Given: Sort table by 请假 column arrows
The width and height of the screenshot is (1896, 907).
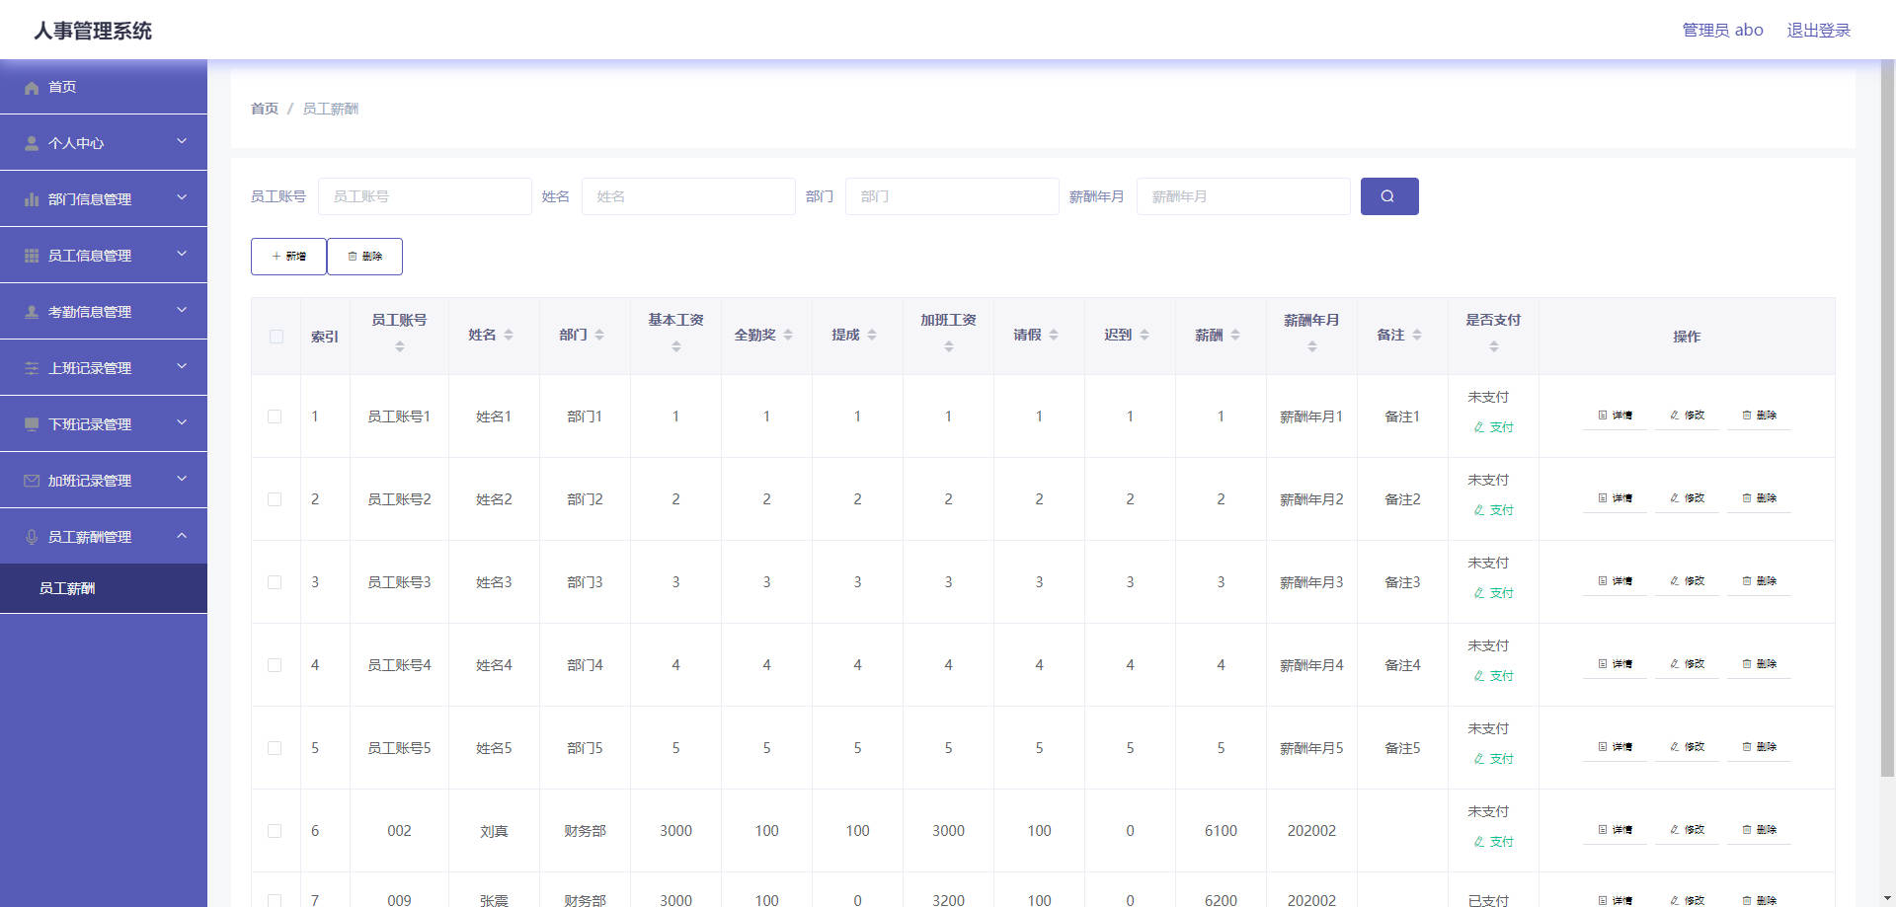Looking at the screenshot, I should click(1054, 335).
